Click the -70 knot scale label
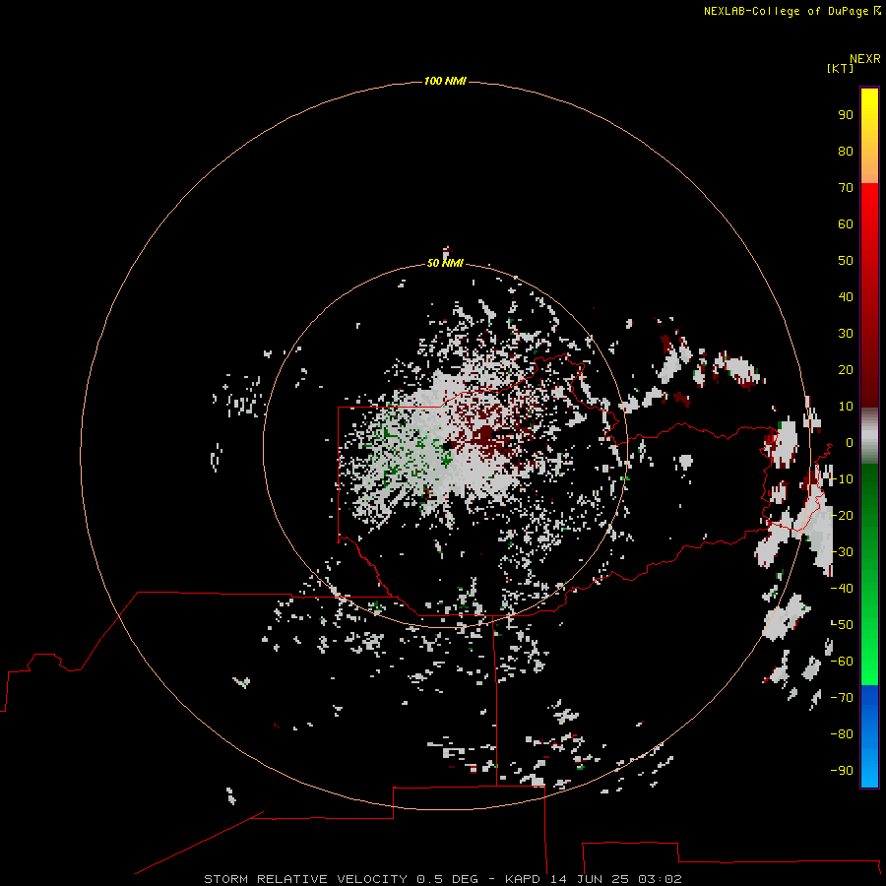This screenshot has width=886, height=886. click(842, 697)
